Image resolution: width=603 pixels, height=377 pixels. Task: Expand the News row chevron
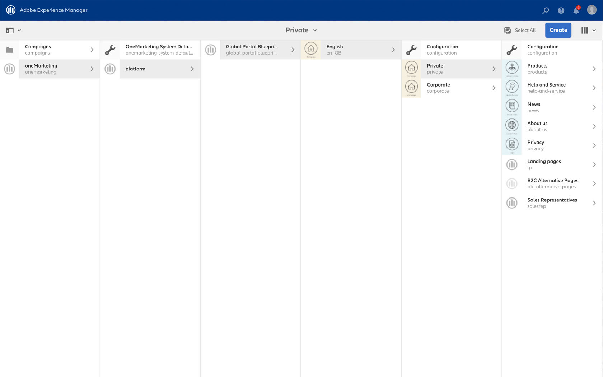click(594, 107)
